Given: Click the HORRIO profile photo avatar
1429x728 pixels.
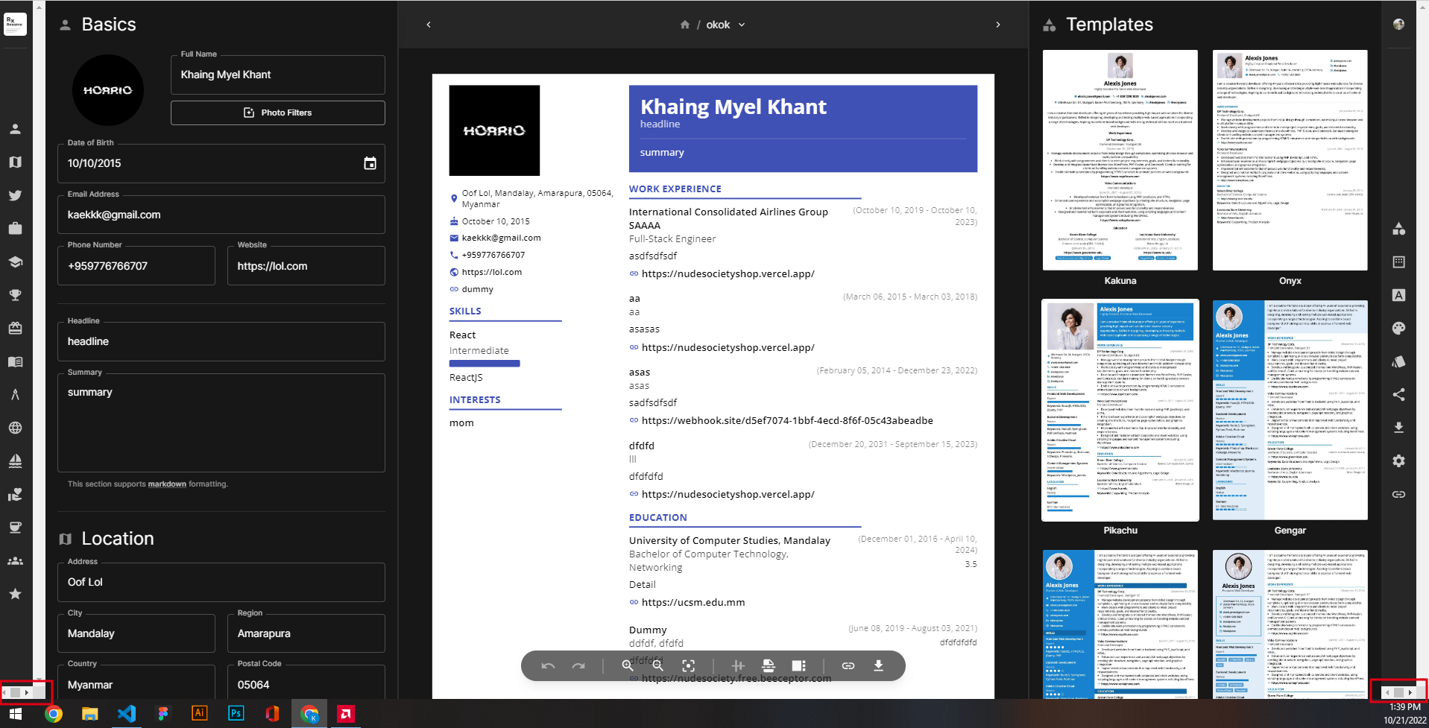Looking at the screenshot, I should point(108,90).
